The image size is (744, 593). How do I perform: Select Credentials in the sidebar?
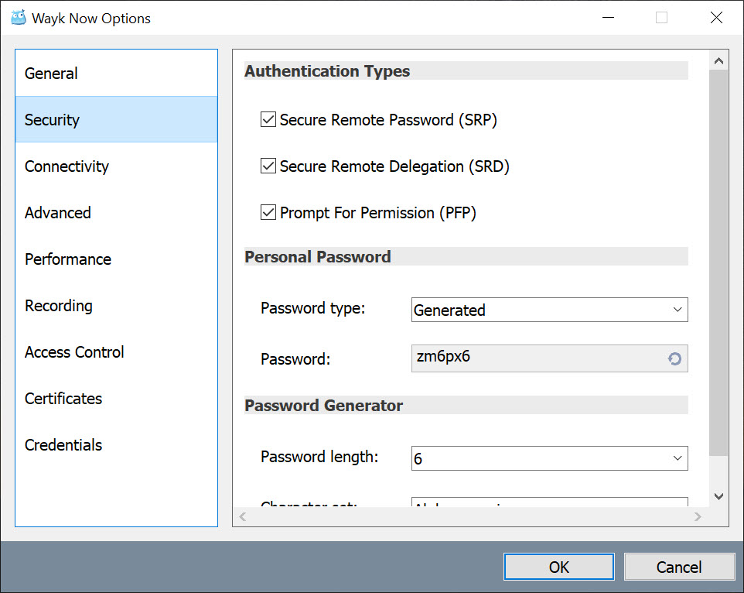tap(116, 445)
